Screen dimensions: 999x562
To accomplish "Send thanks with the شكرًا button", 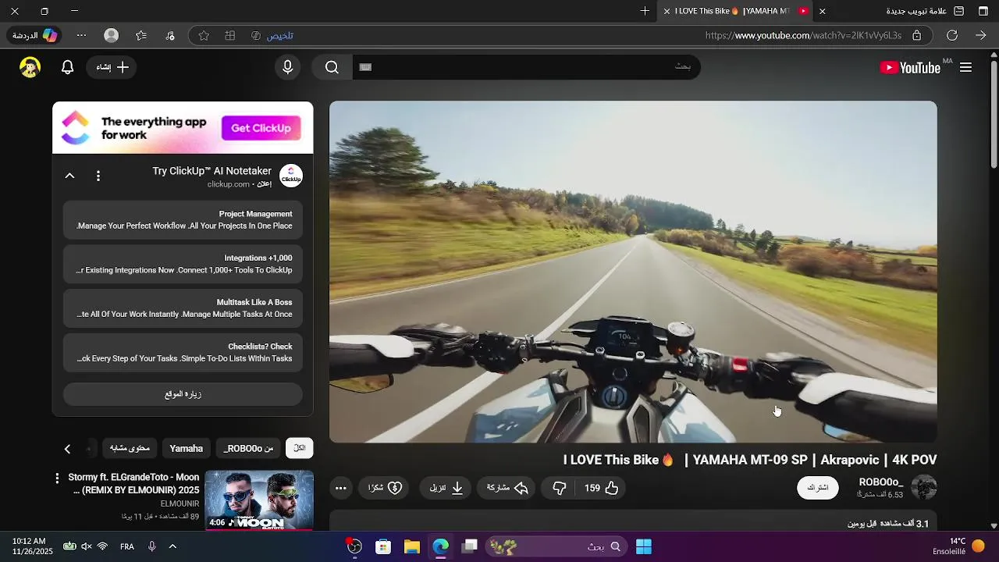I will pyautogui.click(x=385, y=488).
